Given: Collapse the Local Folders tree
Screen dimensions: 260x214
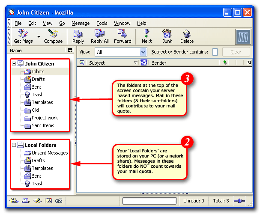Looking at the screenshot, I should tap(14, 145).
